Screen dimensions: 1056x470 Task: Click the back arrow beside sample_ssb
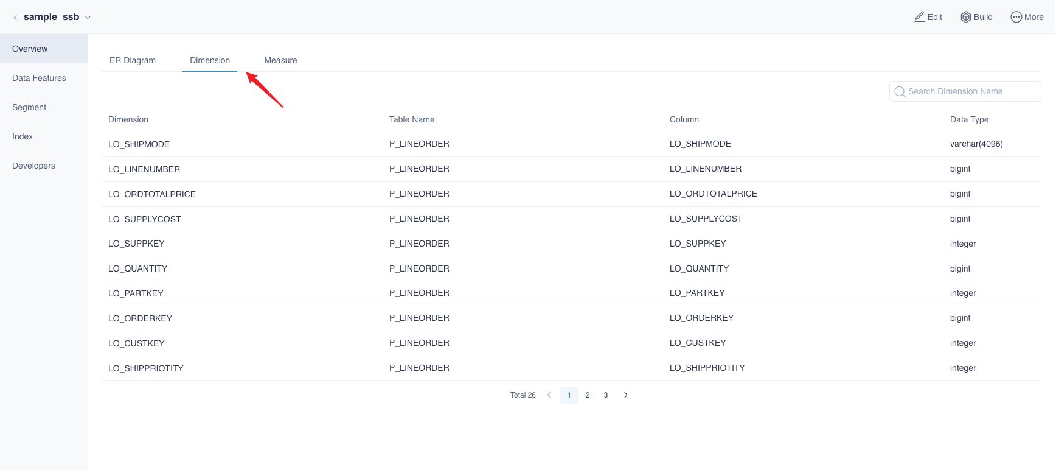click(x=15, y=18)
